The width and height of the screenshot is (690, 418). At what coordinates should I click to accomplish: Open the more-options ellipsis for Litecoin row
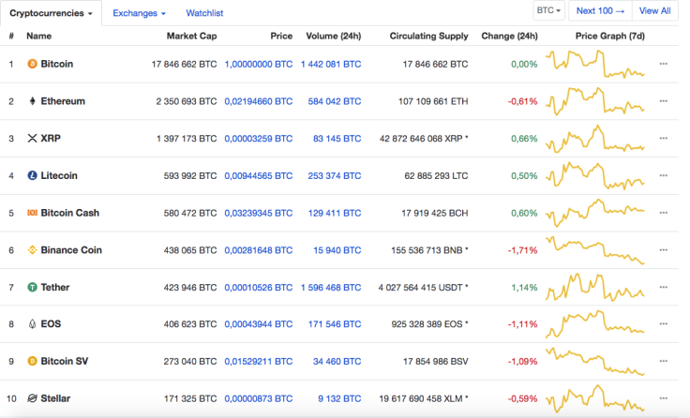664,175
